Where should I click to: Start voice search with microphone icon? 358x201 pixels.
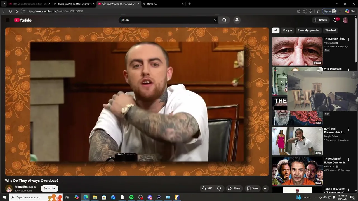237,20
